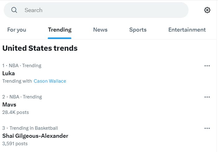This screenshot has height=152, width=218.
Task: Switch to the For you tab
Action: [17, 30]
